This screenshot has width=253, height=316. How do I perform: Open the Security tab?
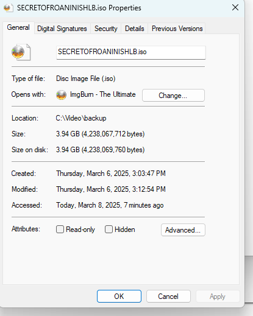[x=106, y=29]
